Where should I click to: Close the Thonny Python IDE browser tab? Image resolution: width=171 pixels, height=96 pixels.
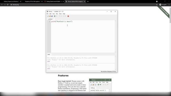[84, 2]
